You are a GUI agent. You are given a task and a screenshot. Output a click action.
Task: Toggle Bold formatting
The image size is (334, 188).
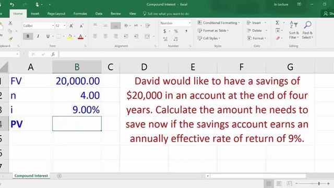tap(28, 36)
